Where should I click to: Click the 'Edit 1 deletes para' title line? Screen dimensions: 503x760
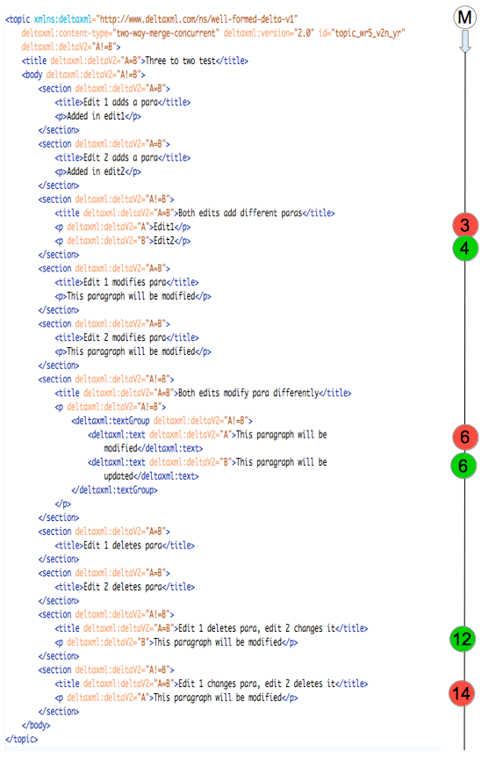[125, 546]
